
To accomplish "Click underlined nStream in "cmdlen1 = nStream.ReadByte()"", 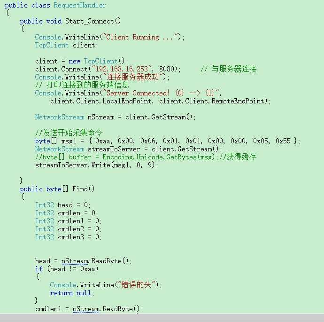I will tap(86, 309).
